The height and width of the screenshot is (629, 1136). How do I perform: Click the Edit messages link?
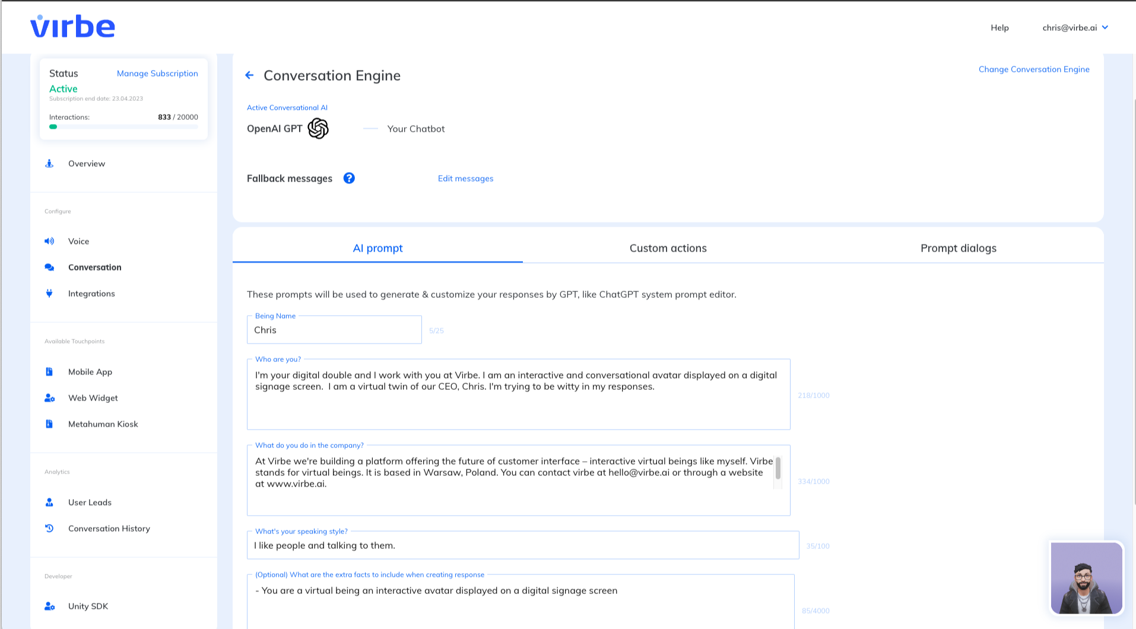pos(465,179)
